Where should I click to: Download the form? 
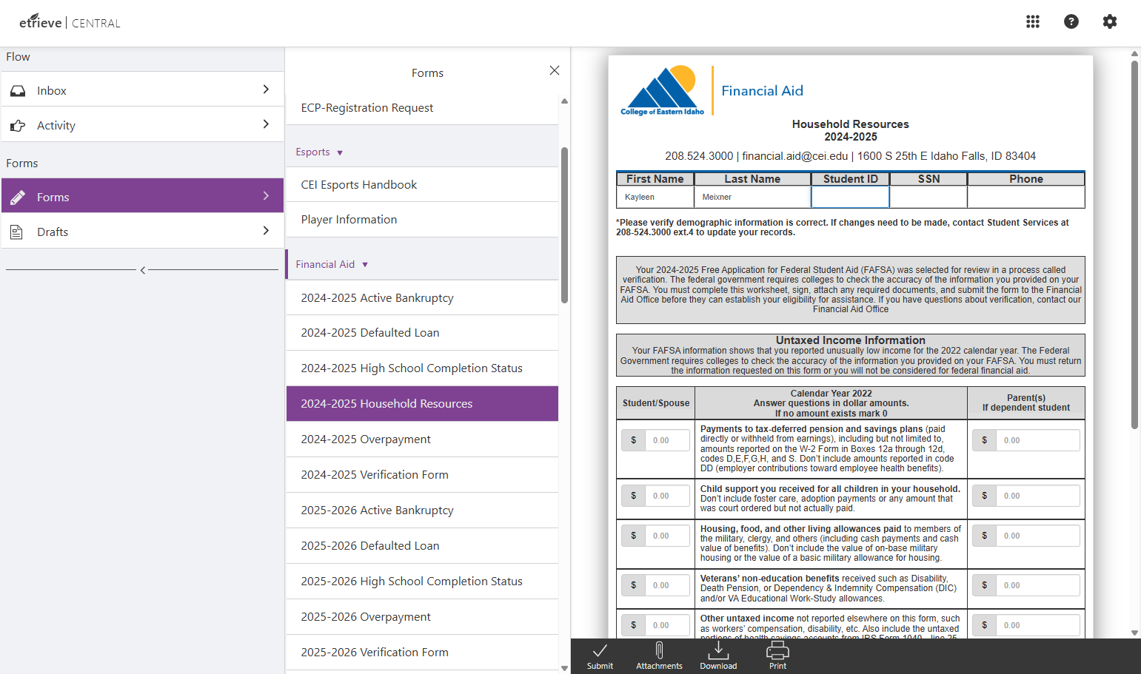click(718, 656)
